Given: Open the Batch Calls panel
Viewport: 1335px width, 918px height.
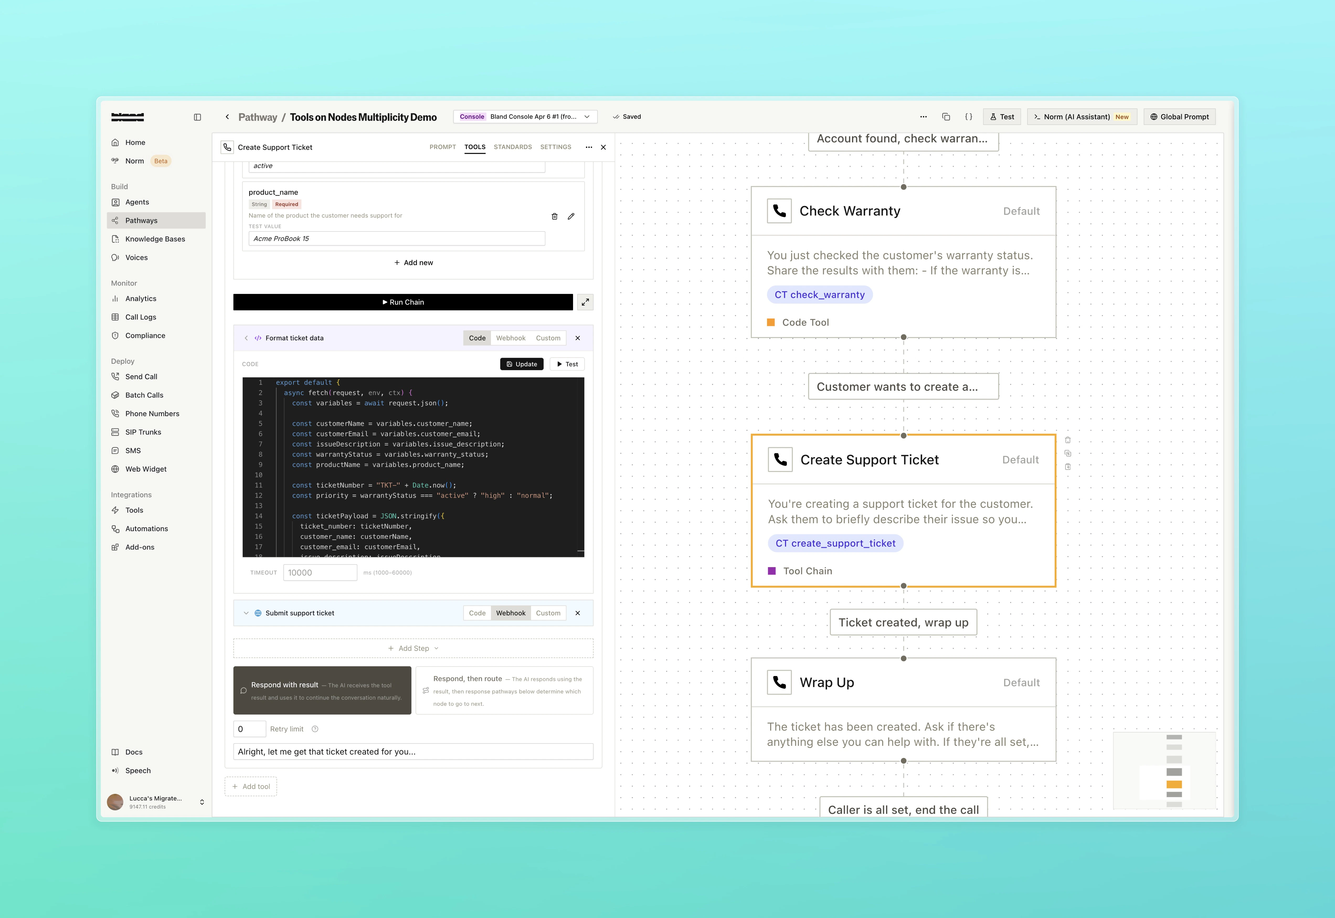Looking at the screenshot, I should tap(144, 395).
